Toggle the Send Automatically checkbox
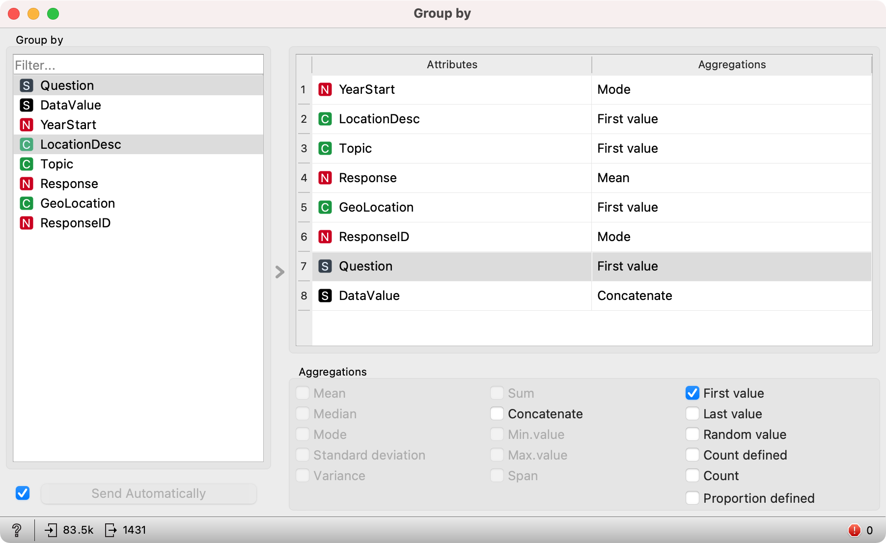 pyautogui.click(x=23, y=493)
